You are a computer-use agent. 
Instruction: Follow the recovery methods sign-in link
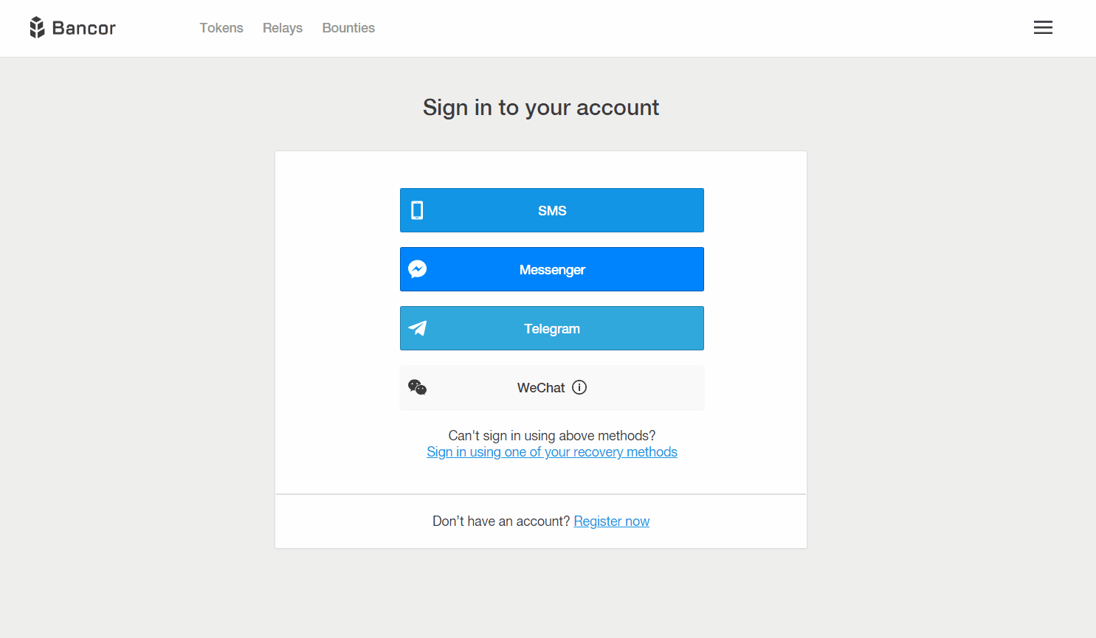(x=552, y=452)
